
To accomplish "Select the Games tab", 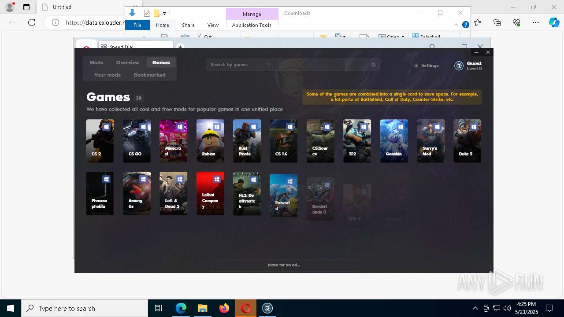I will (161, 63).
